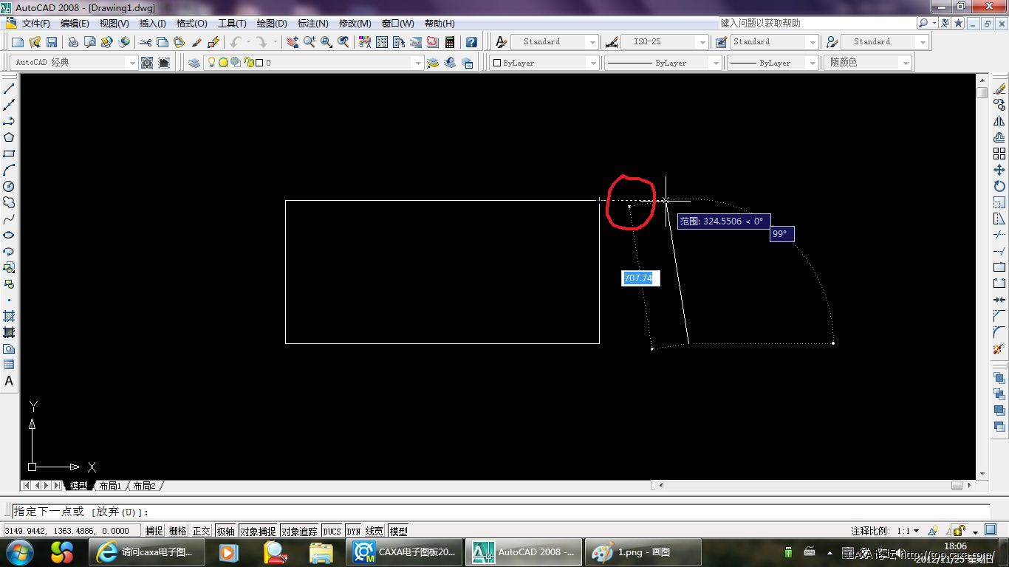Click the command line input area
This screenshot has height=567, width=1009.
[501, 512]
